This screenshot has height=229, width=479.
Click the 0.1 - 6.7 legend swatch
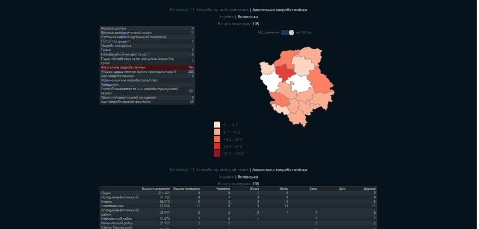217,125
